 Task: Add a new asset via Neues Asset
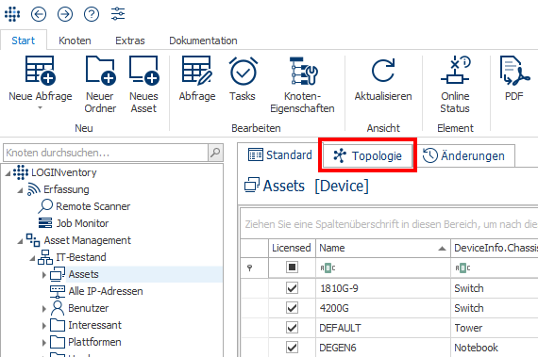(x=143, y=84)
